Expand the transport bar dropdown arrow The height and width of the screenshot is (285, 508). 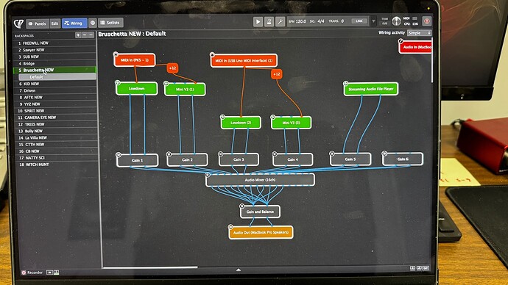[373, 21]
